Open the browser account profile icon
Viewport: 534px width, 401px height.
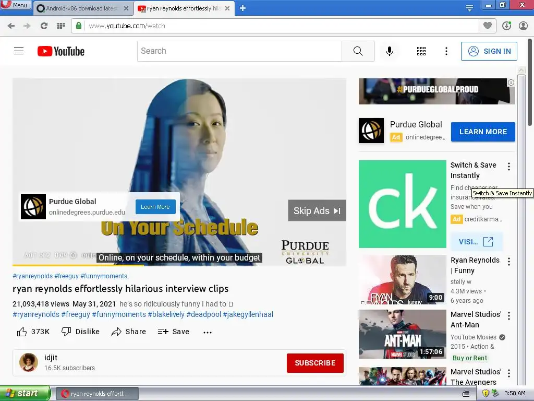[x=523, y=26]
